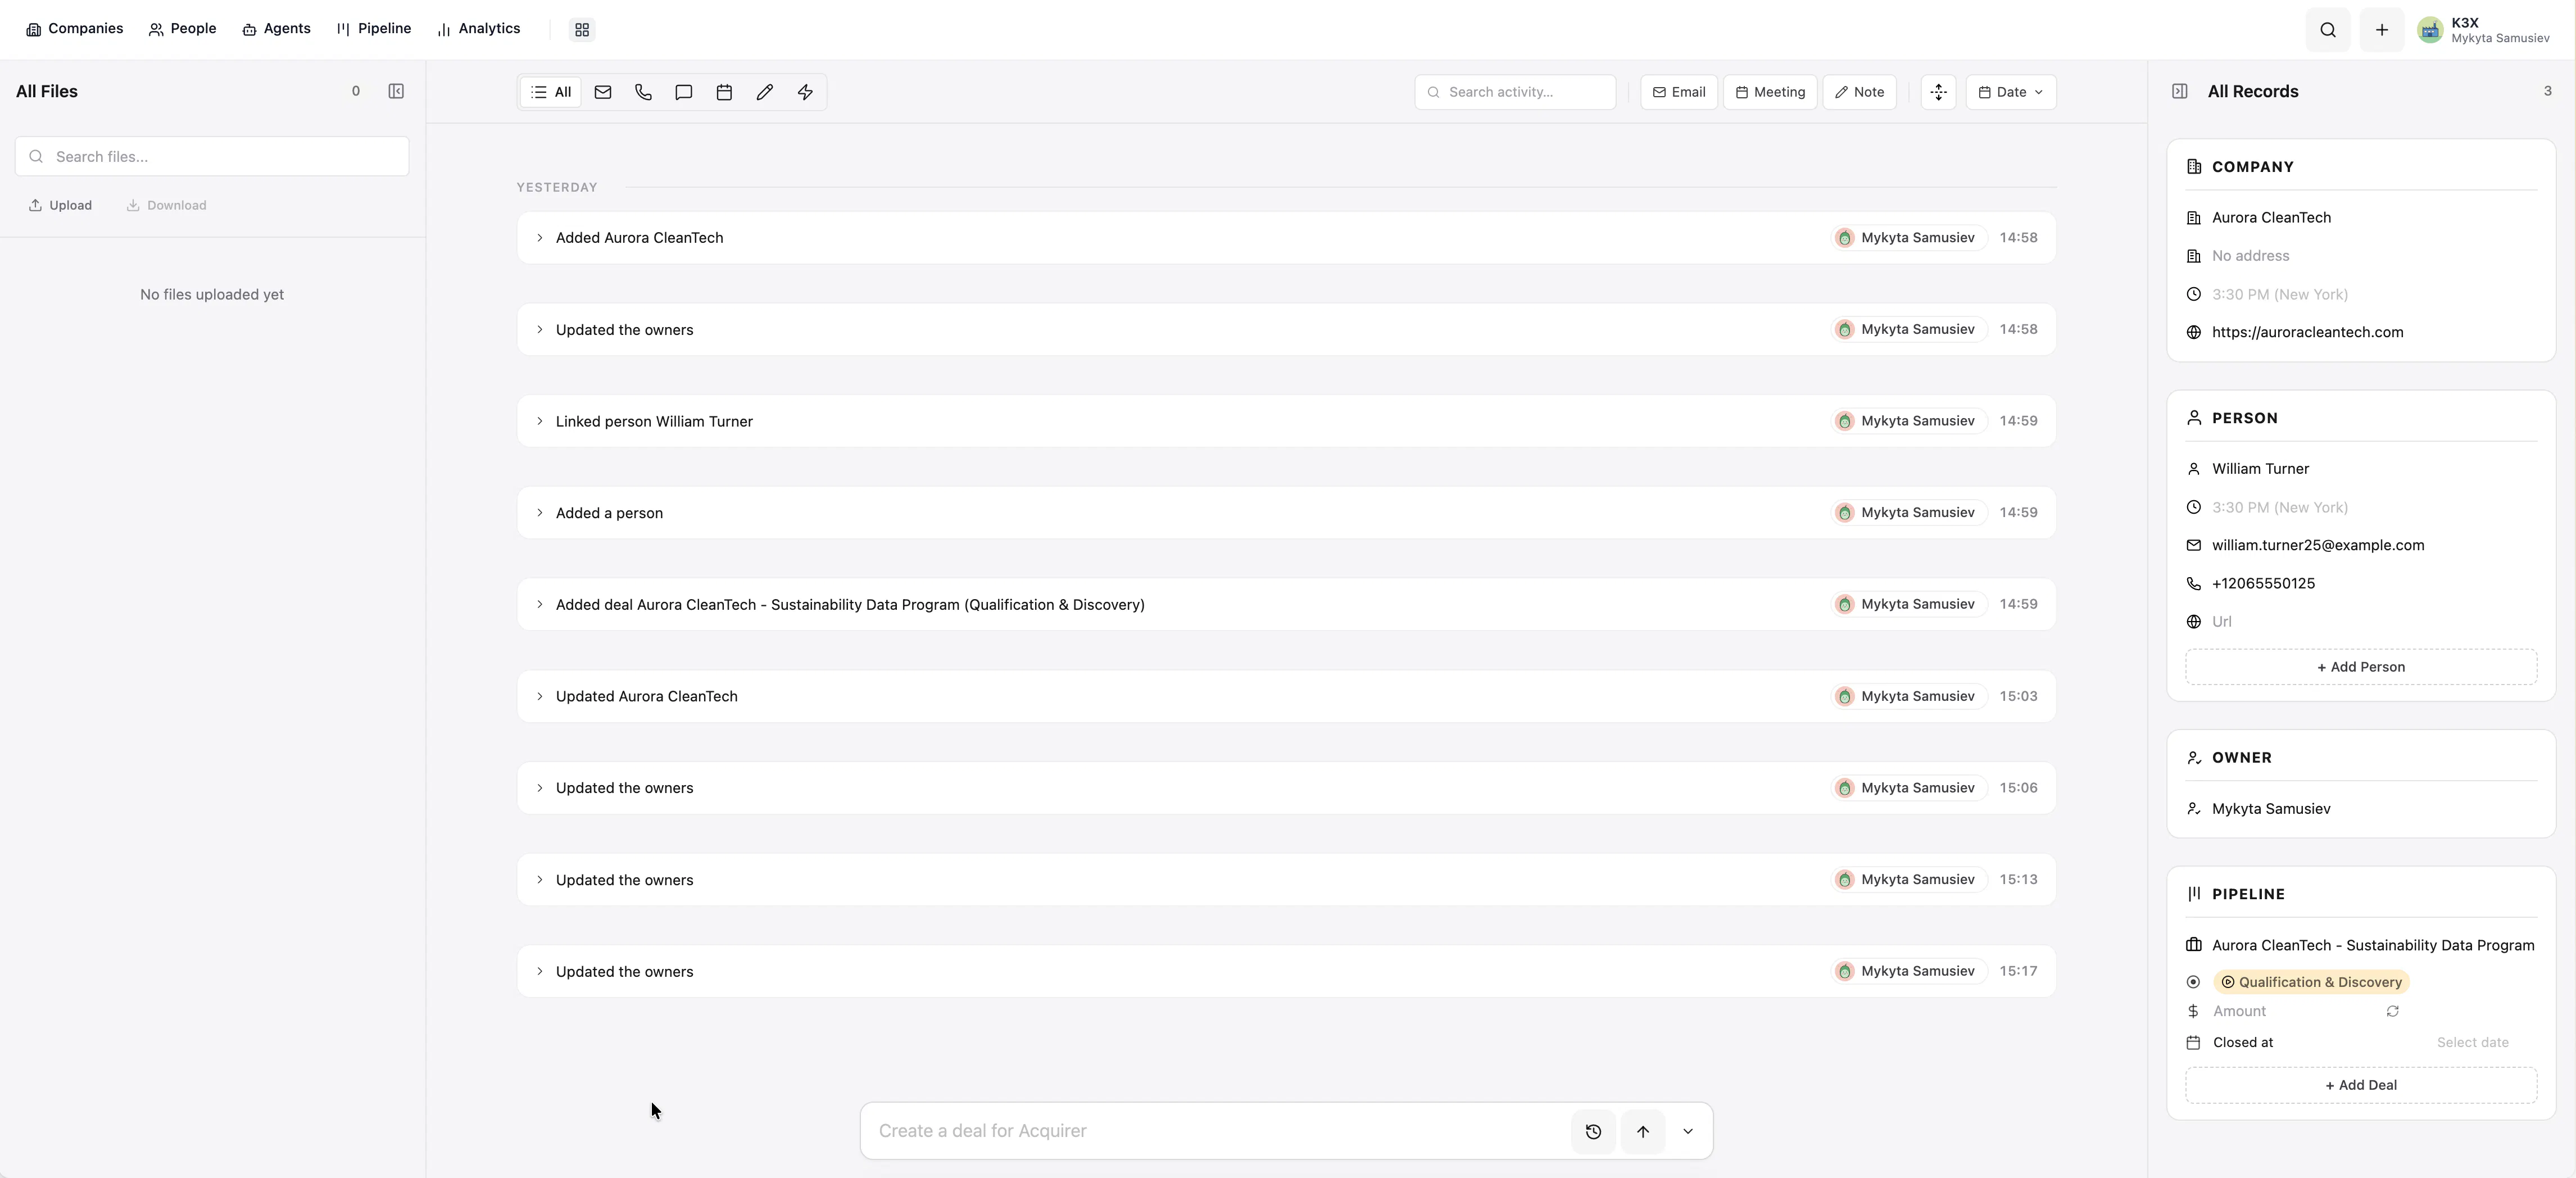Screen dimensions: 2576x1178
Task: Open the Analytics navigation tab
Action: tap(479, 29)
